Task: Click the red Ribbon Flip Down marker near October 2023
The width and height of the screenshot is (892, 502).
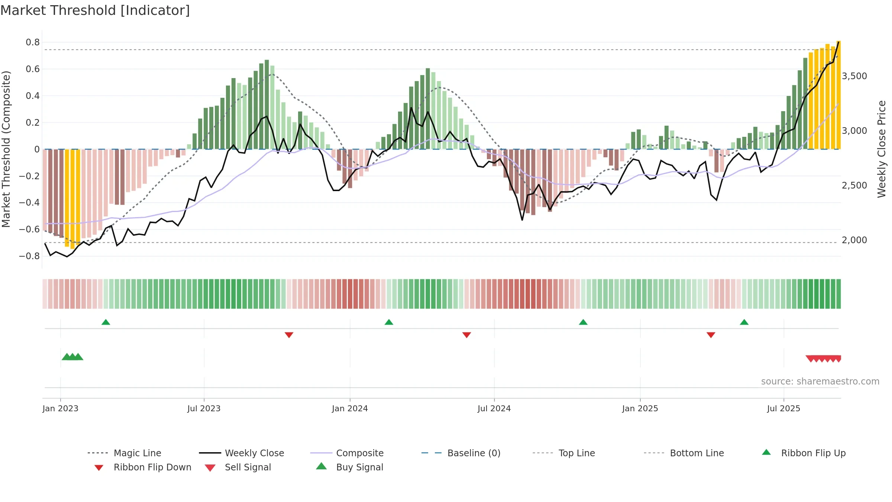Action: pos(289,335)
